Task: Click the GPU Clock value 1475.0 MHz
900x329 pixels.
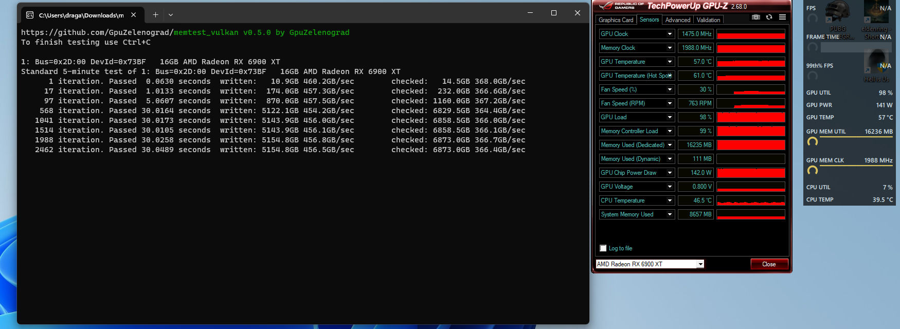Action: 696,34
